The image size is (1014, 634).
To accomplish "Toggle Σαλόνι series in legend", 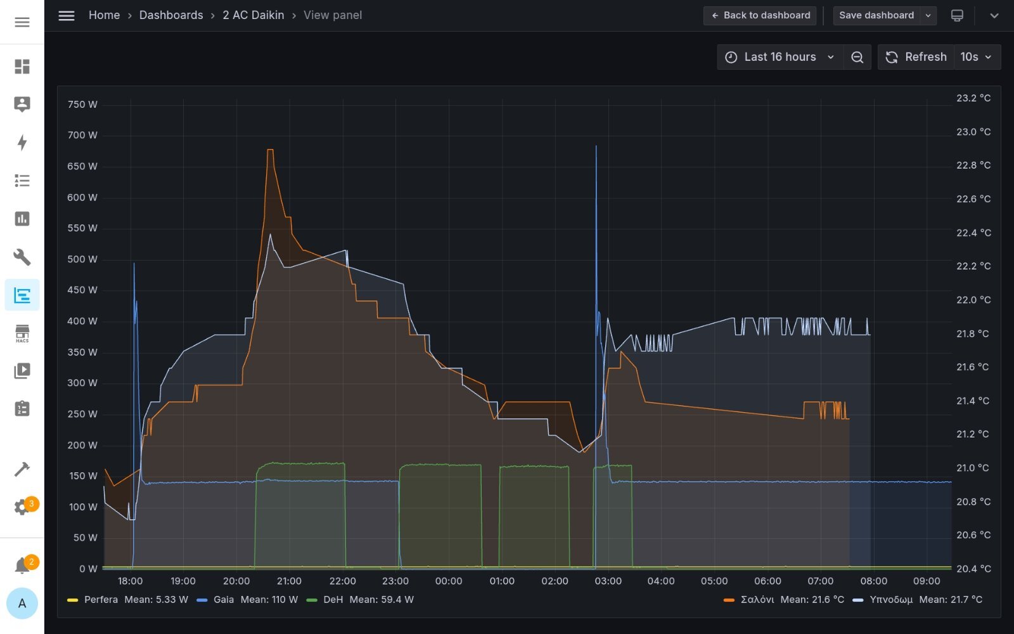I will tap(757, 600).
